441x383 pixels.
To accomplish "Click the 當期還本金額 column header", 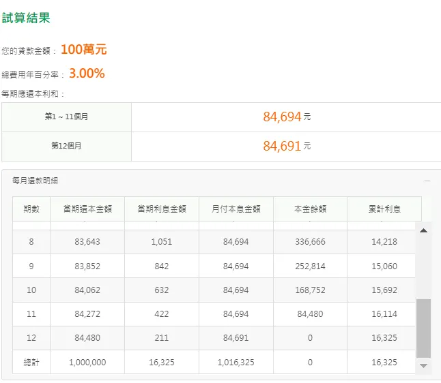I will tap(87, 209).
